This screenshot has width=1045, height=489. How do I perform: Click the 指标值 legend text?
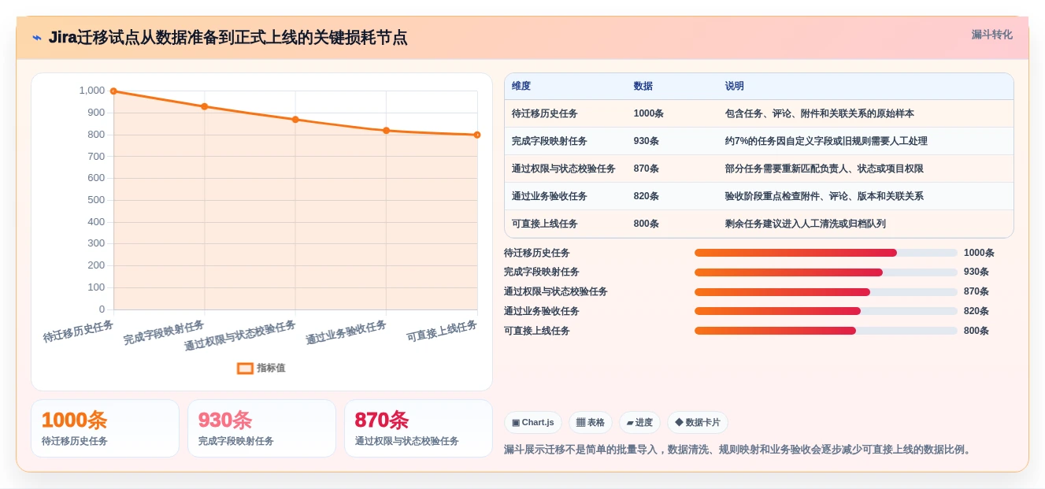271,368
